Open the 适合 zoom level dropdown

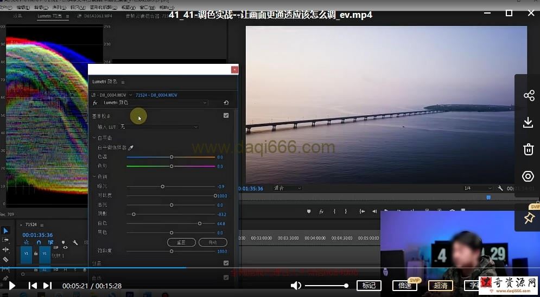tap(288, 188)
